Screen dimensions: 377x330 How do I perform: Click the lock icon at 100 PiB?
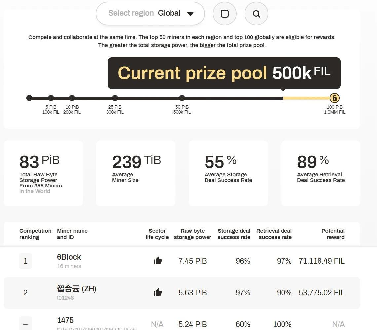pyautogui.click(x=335, y=98)
